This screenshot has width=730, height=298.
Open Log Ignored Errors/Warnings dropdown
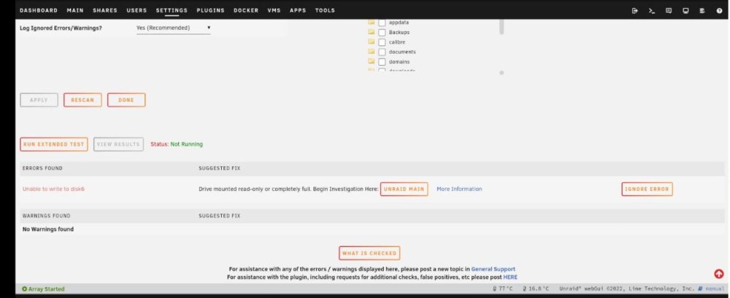click(x=173, y=28)
